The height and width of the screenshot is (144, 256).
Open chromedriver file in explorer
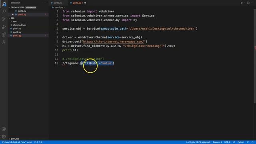coord(20,25)
